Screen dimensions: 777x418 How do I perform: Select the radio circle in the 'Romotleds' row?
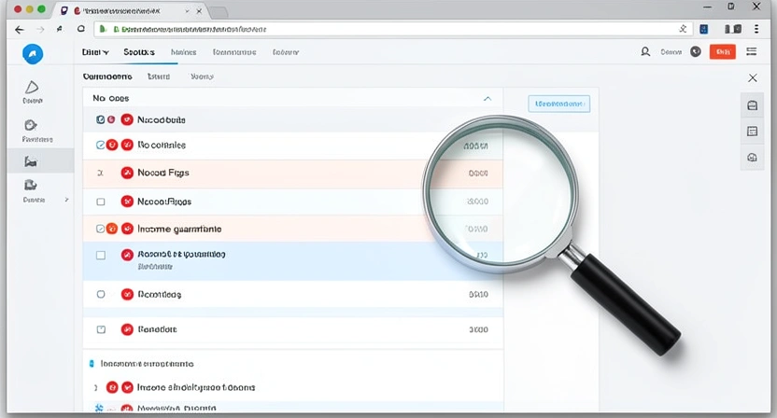pyautogui.click(x=101, y=294)
